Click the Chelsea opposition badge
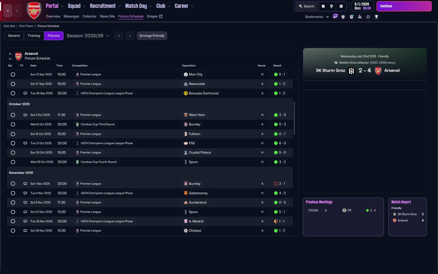438x274 pixels. (186, 231)
